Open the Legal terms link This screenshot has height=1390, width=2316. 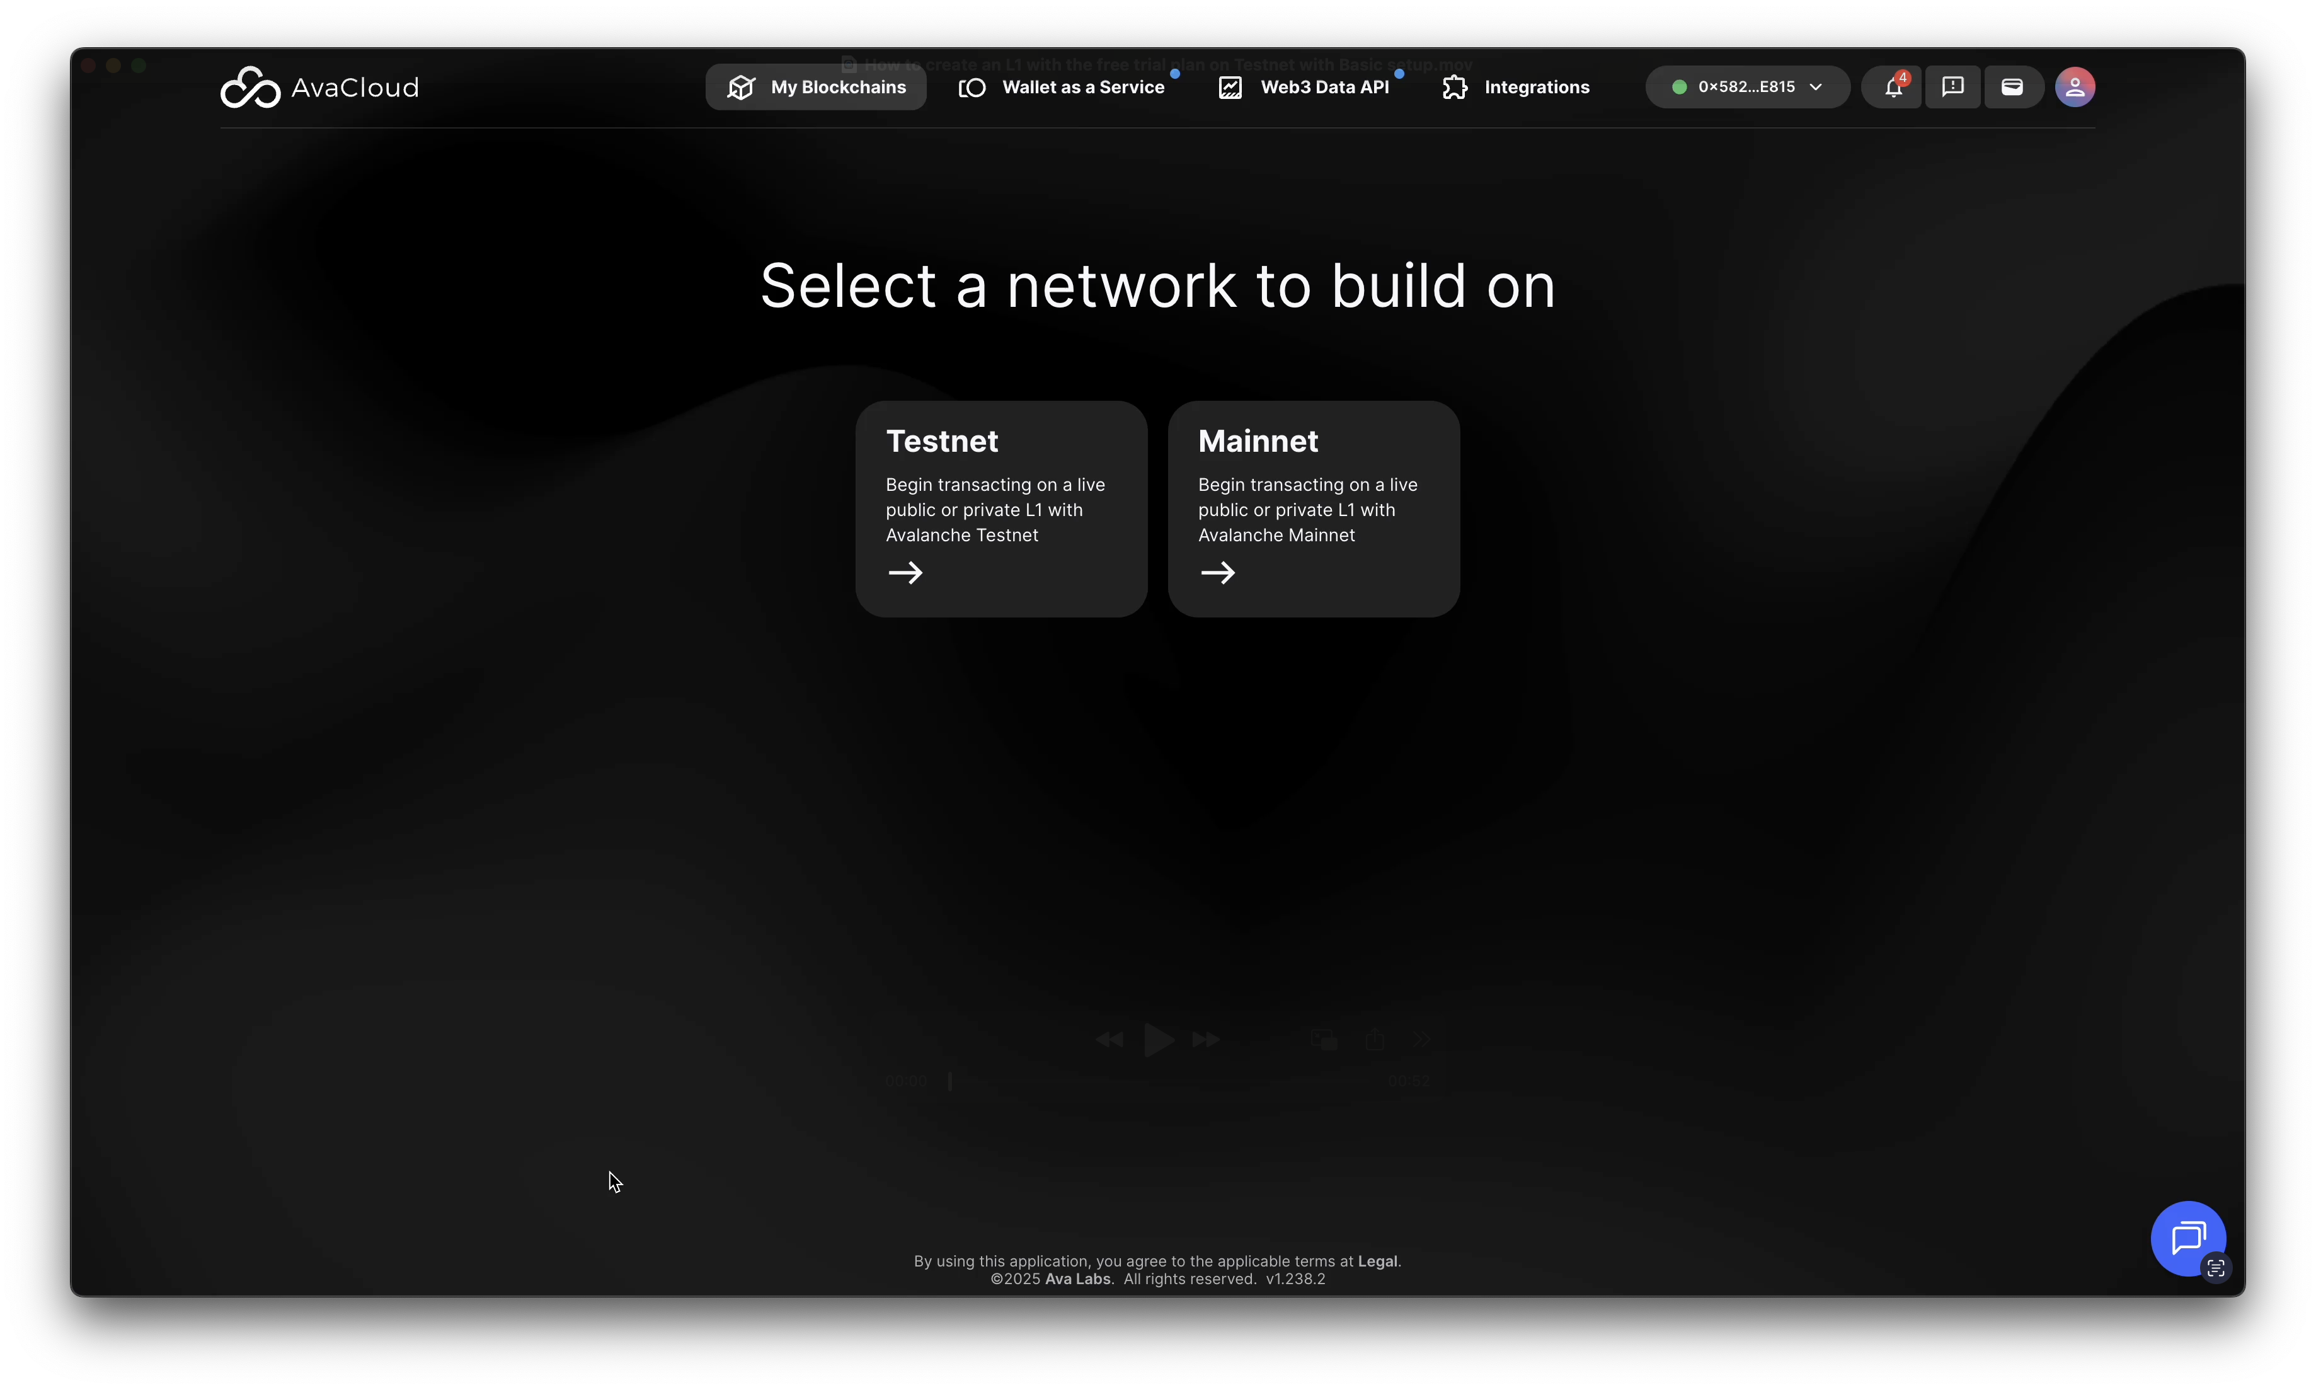coord(1377,1261)
